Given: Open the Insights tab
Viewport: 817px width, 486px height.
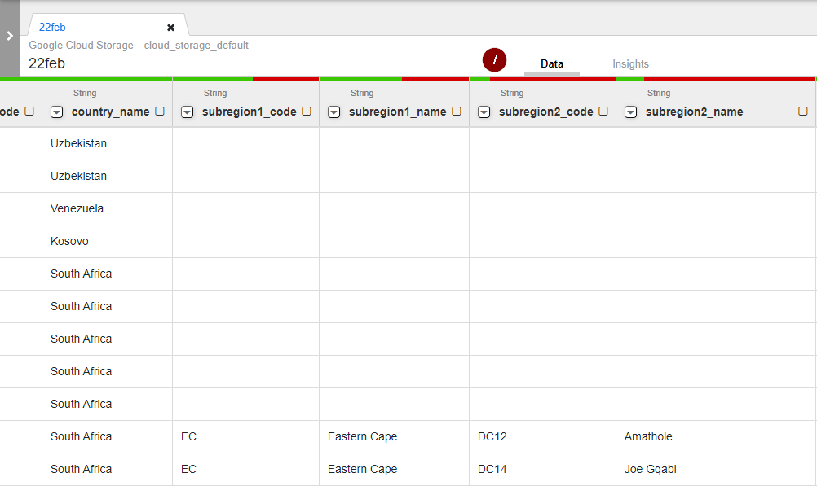Looking at the screenshot, I should (630, 63).
